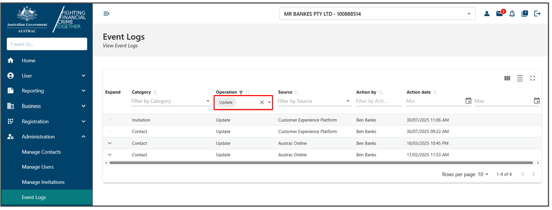Open the help book icon in the header
Image resolution: width=552 pixels, height=210 pixels.
click(x=525, y=14)
